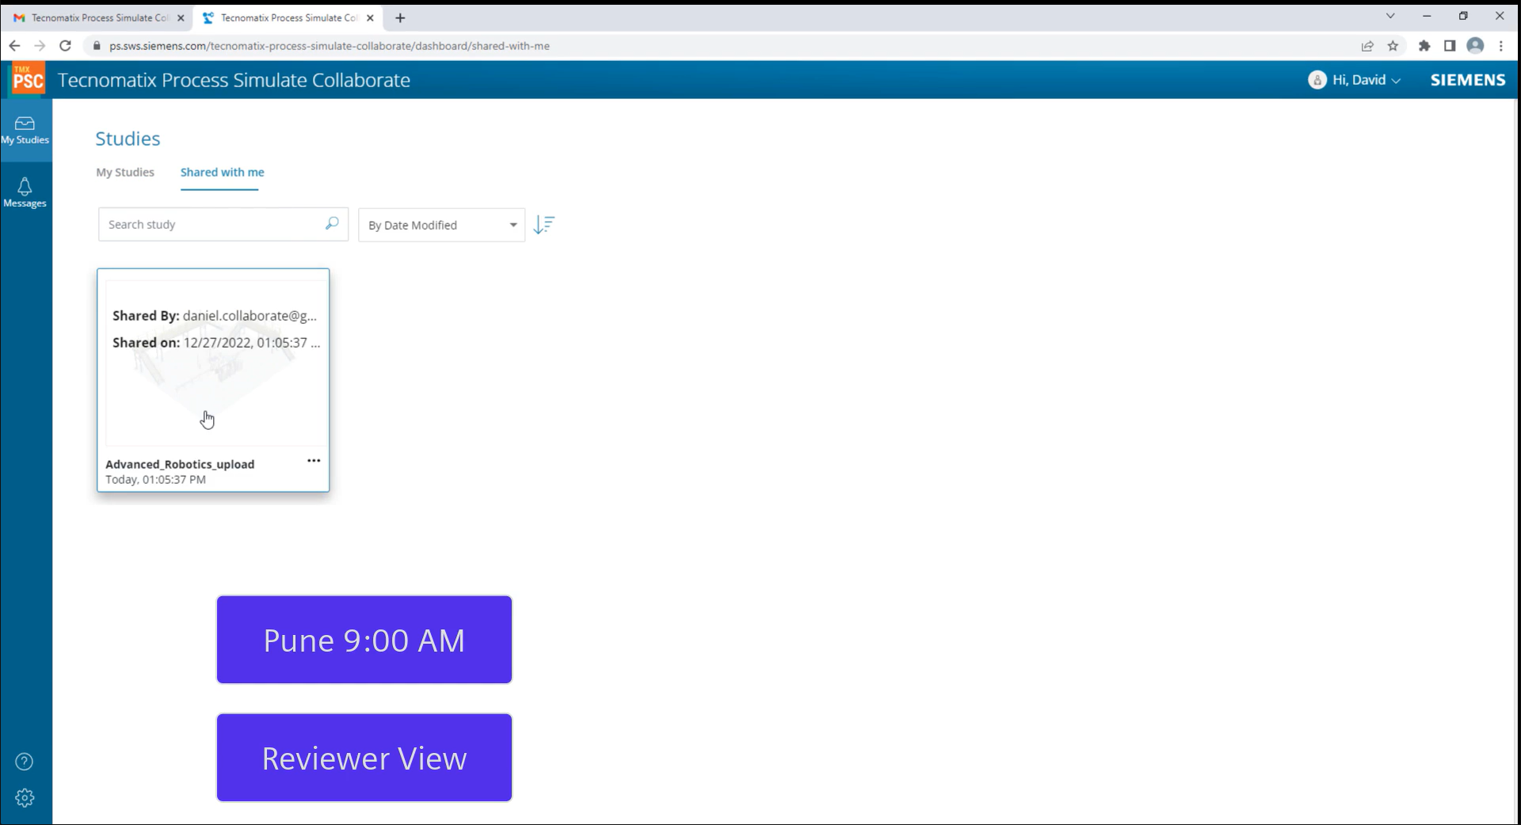The image size is (1521, 825).
Task: Open the settings gear at bottom left
Action: pos(25,797)
